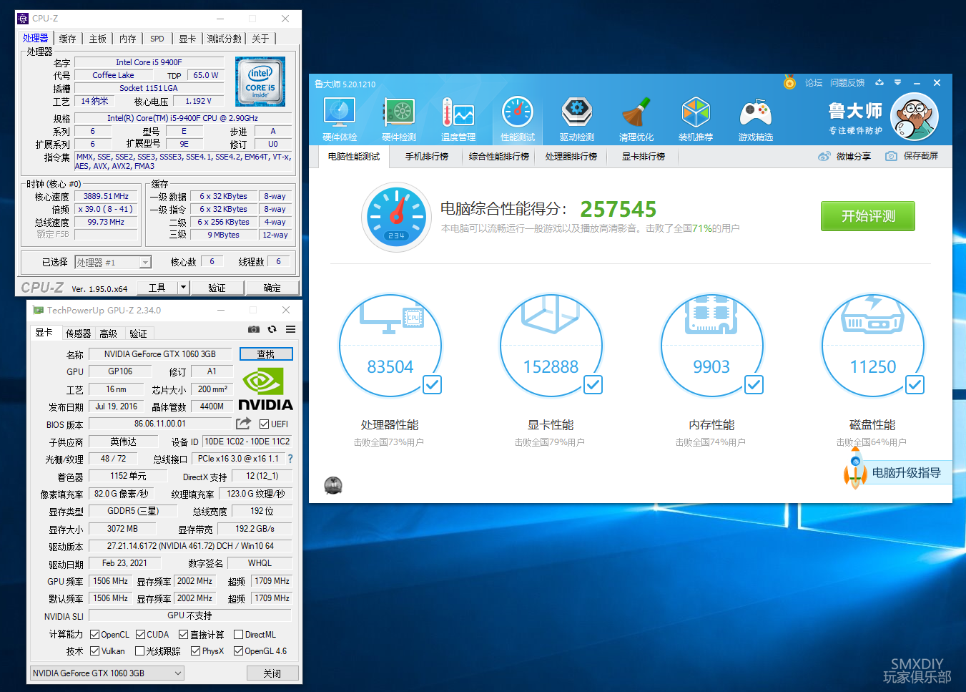Toggle 内存性能 test checkbox
The width and height of the screenshot is (966, 692).
[754, 384]
